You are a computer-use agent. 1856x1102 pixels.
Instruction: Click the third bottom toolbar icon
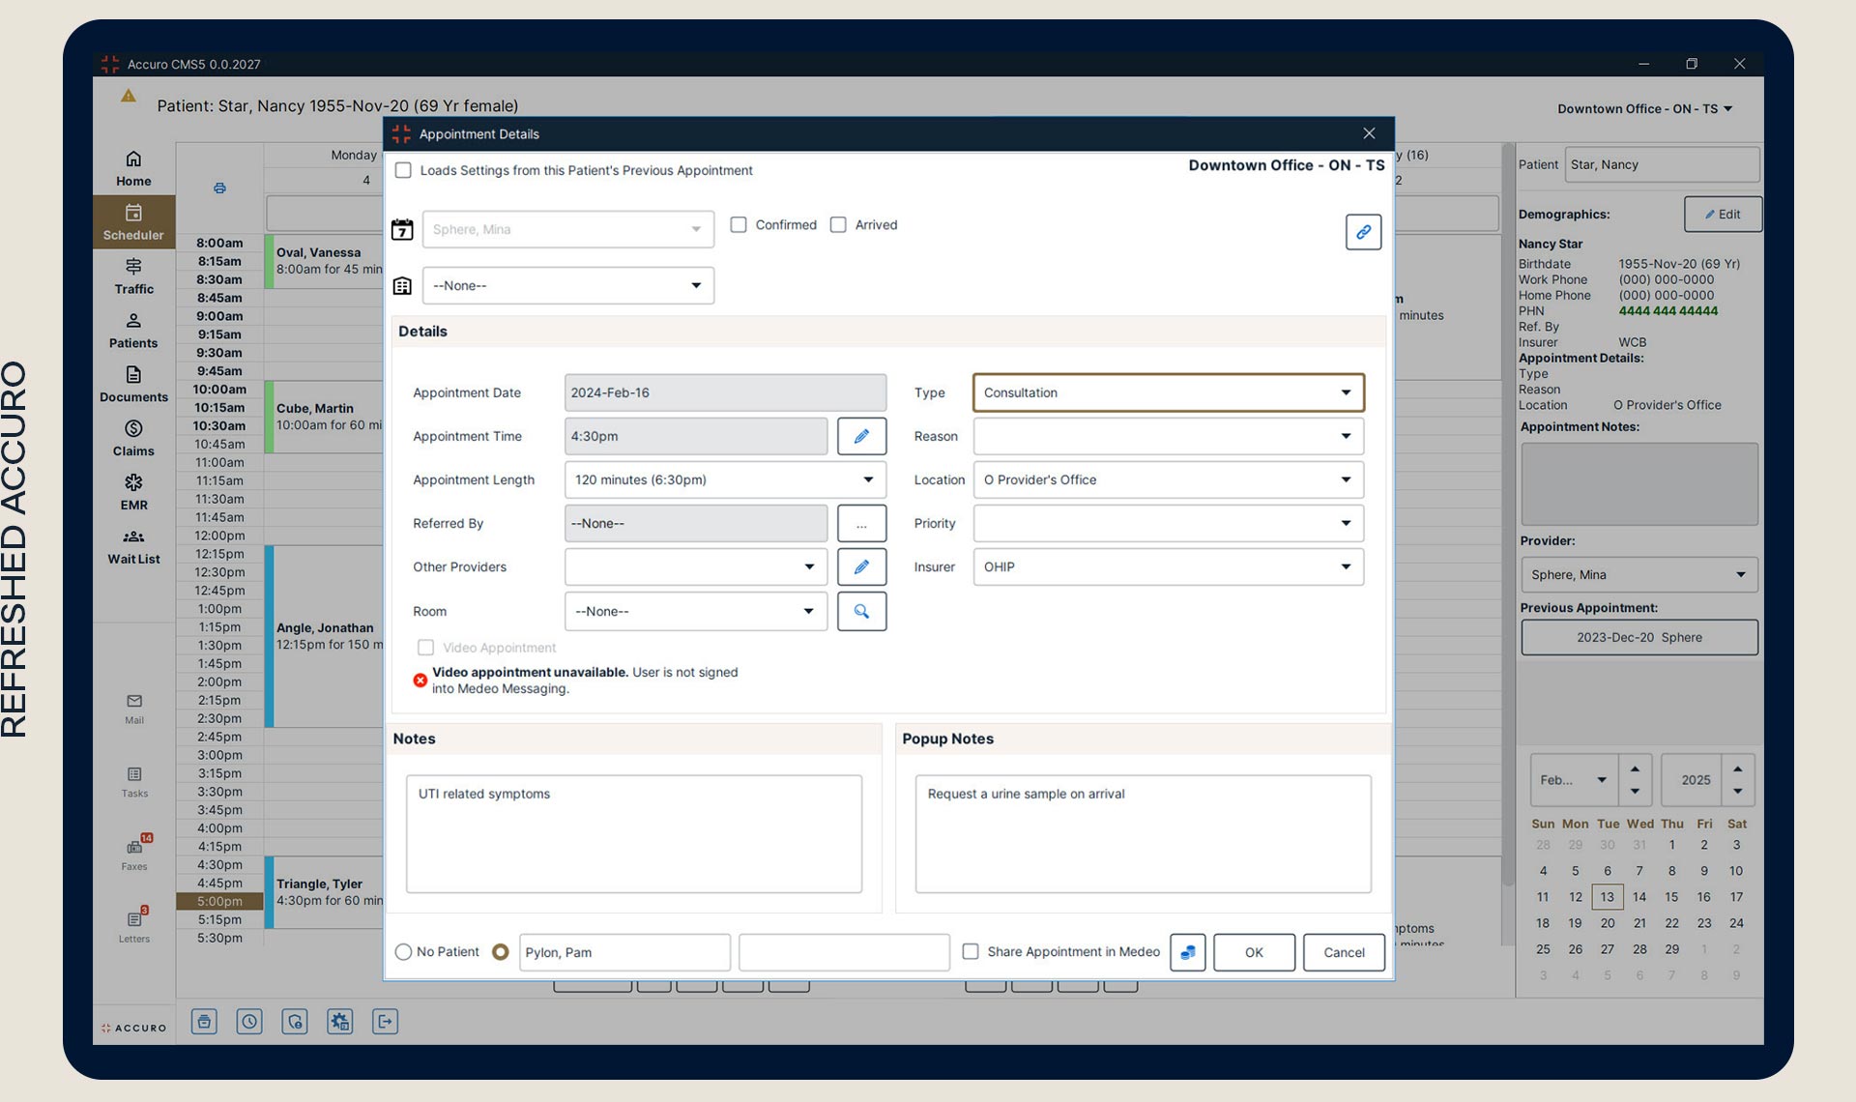tap(295, 1021)
